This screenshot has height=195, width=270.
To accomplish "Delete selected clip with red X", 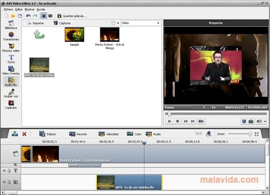I will coord(24,134).
